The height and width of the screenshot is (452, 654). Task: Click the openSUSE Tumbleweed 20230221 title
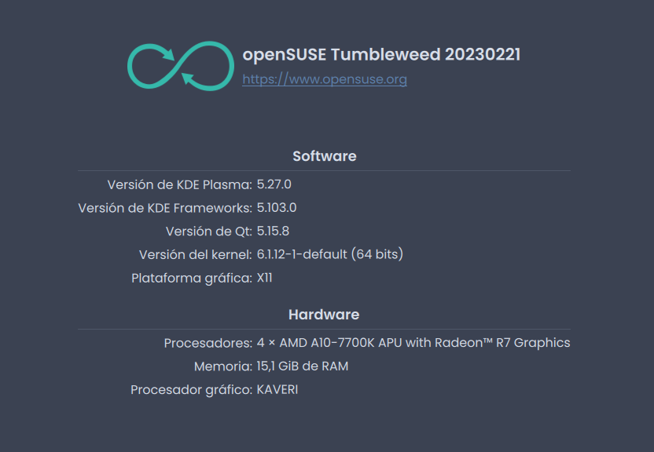pyautogui.click(x=381, y=54)
